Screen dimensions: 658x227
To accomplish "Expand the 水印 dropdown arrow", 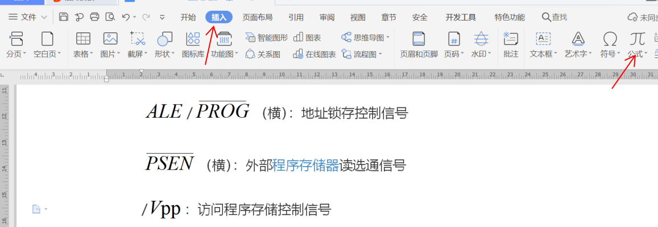I will pos(489,53).
